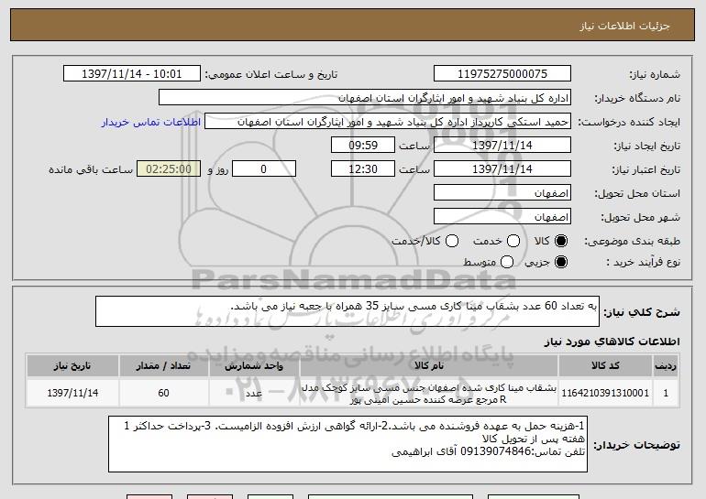Click the اطلاعات کالاهای مورد نیاز heading
This screenshot has height=499, width=706.
(612, 342)
